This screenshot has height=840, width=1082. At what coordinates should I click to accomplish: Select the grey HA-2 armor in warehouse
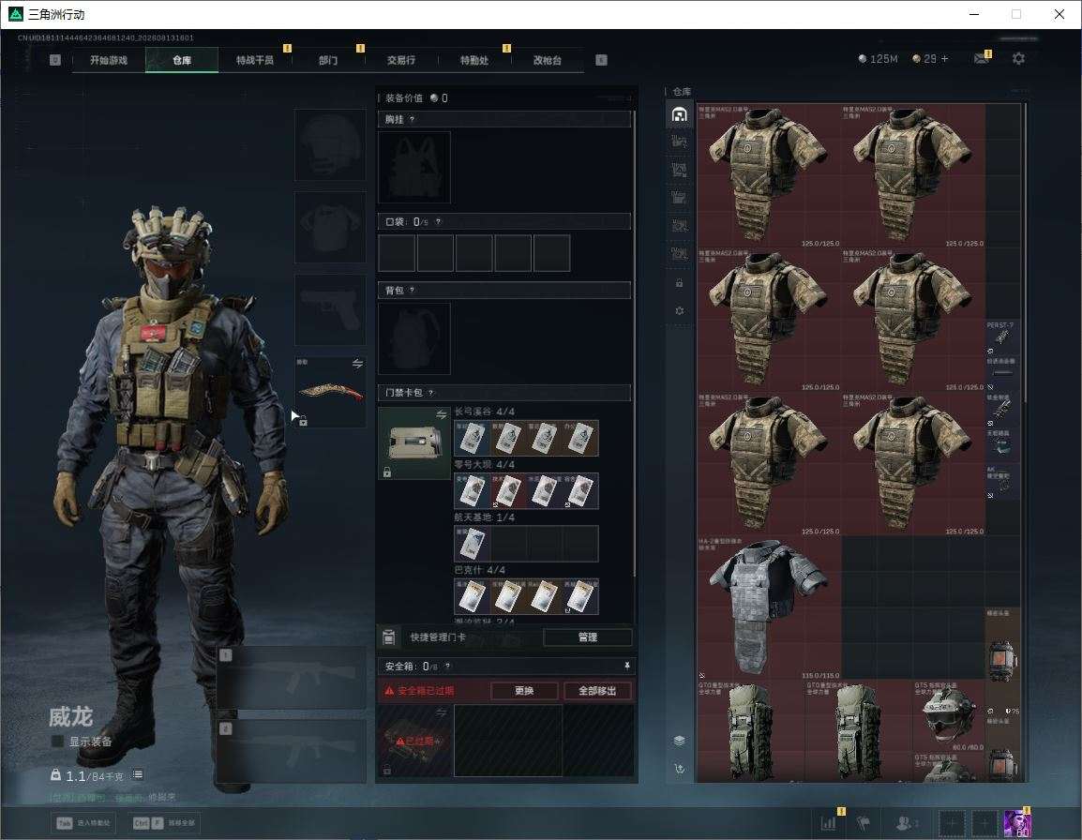pyautogui.click(x=769, y=607)
